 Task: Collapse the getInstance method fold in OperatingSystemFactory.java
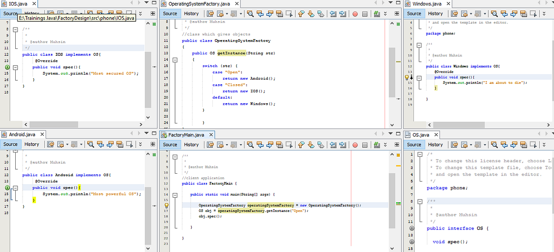[175, 59]
